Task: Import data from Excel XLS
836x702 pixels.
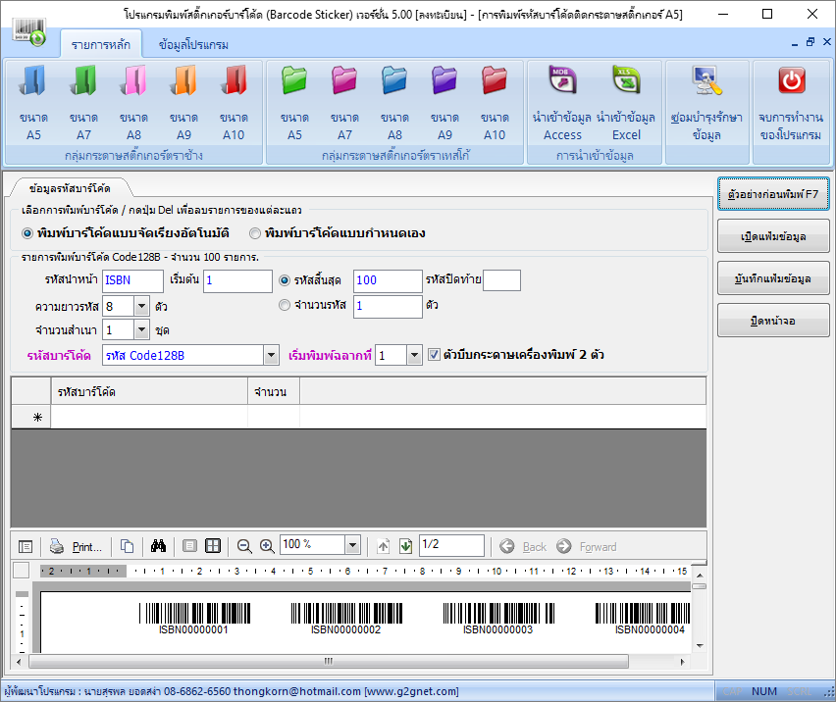Action: tap(626, 102)
